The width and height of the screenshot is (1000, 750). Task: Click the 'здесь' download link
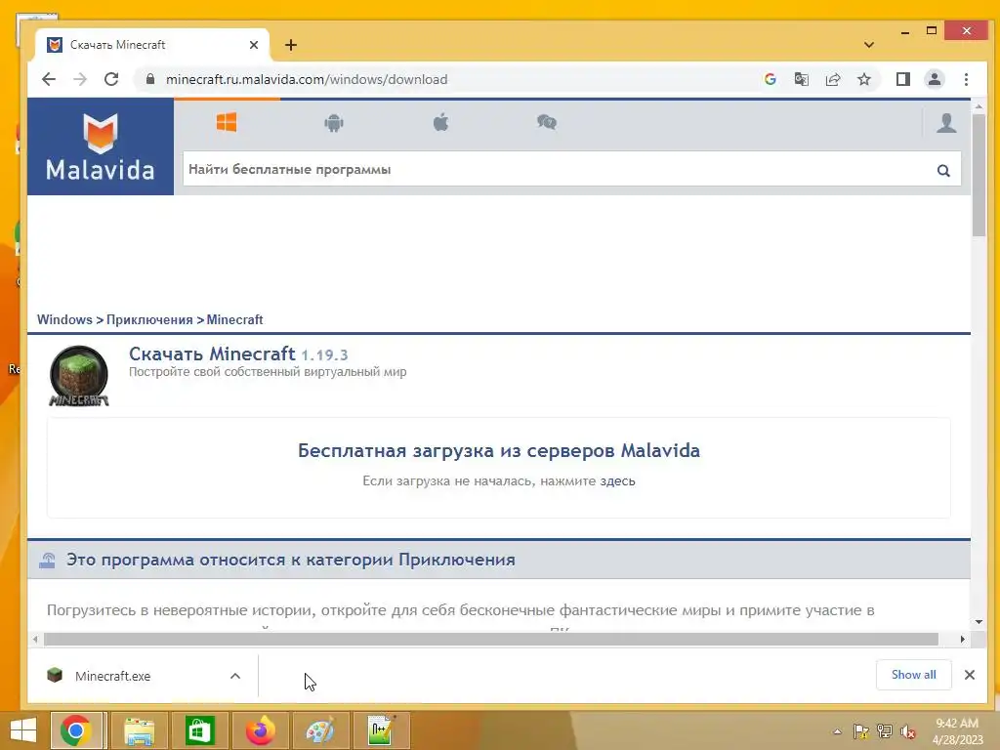click(617, 480)
